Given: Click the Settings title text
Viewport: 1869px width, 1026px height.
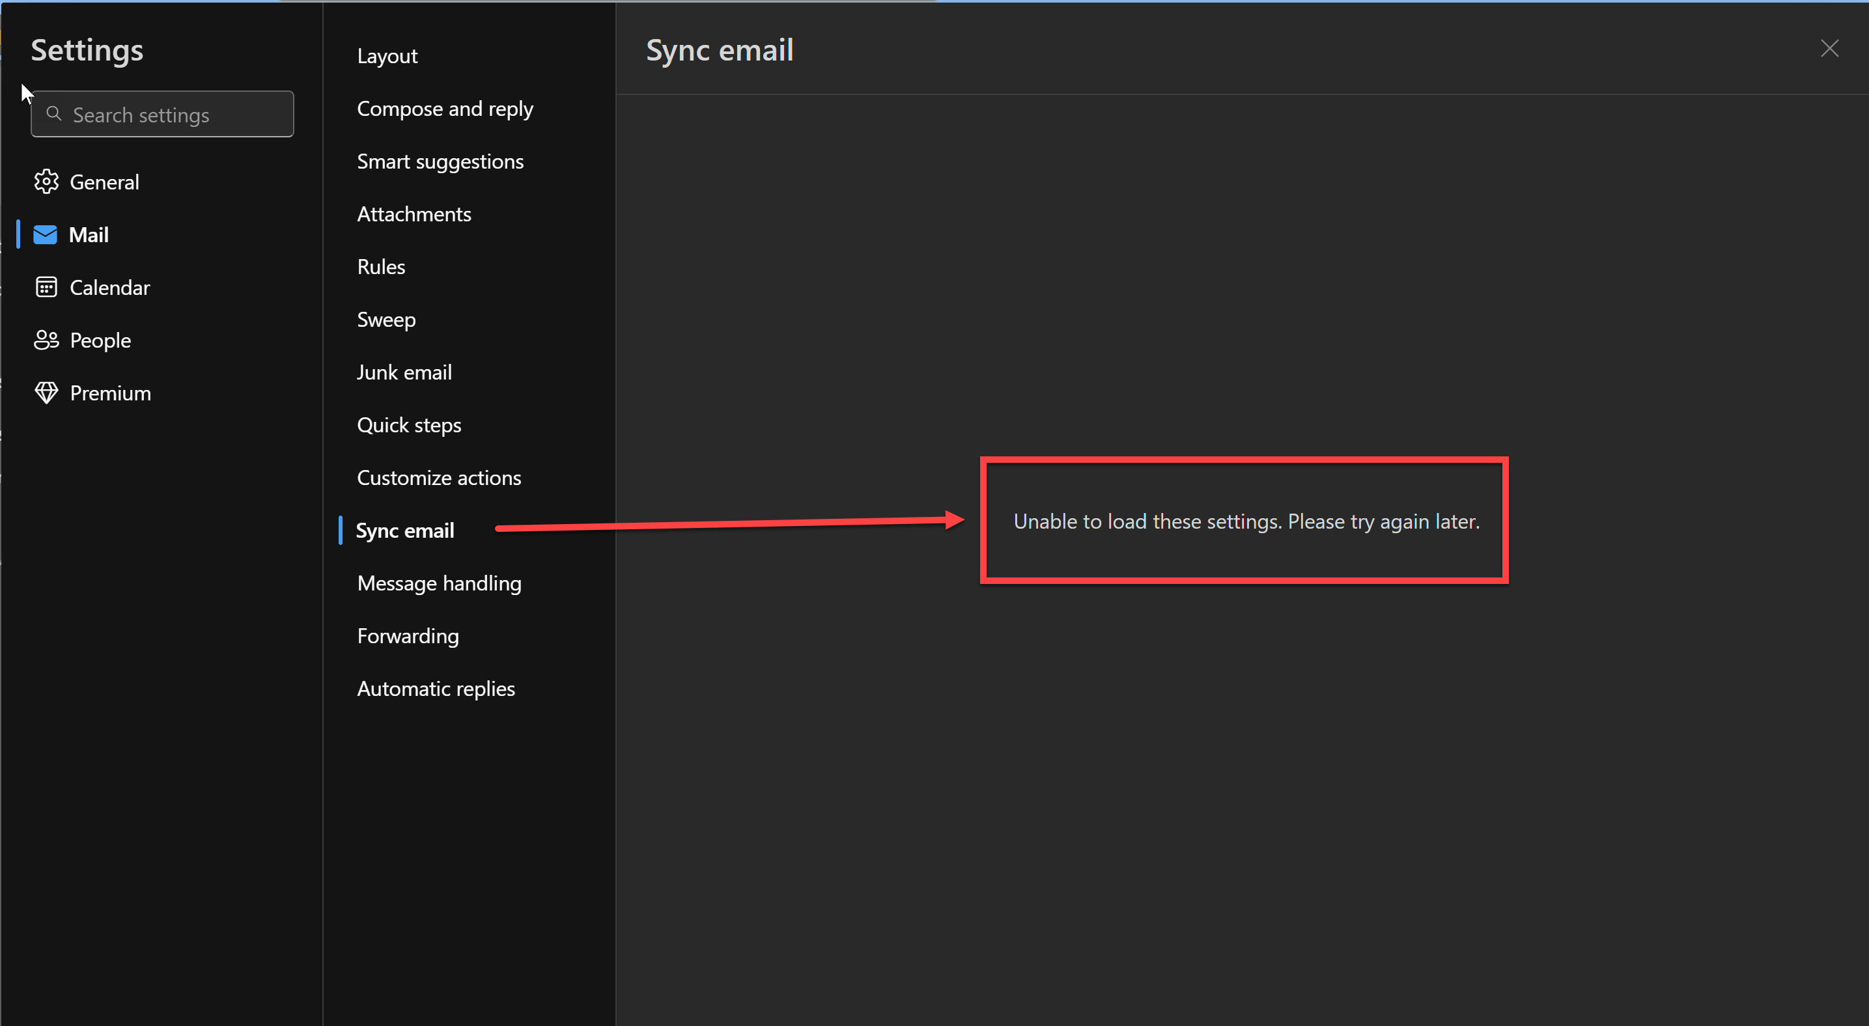Looking at the screenshot, I should (x=87, y=50).
